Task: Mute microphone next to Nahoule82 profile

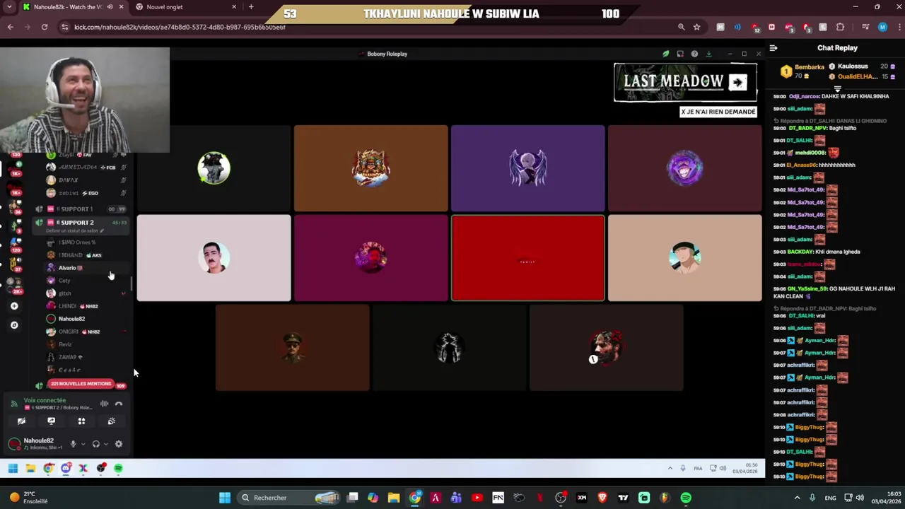Action: tap(73, 444)
